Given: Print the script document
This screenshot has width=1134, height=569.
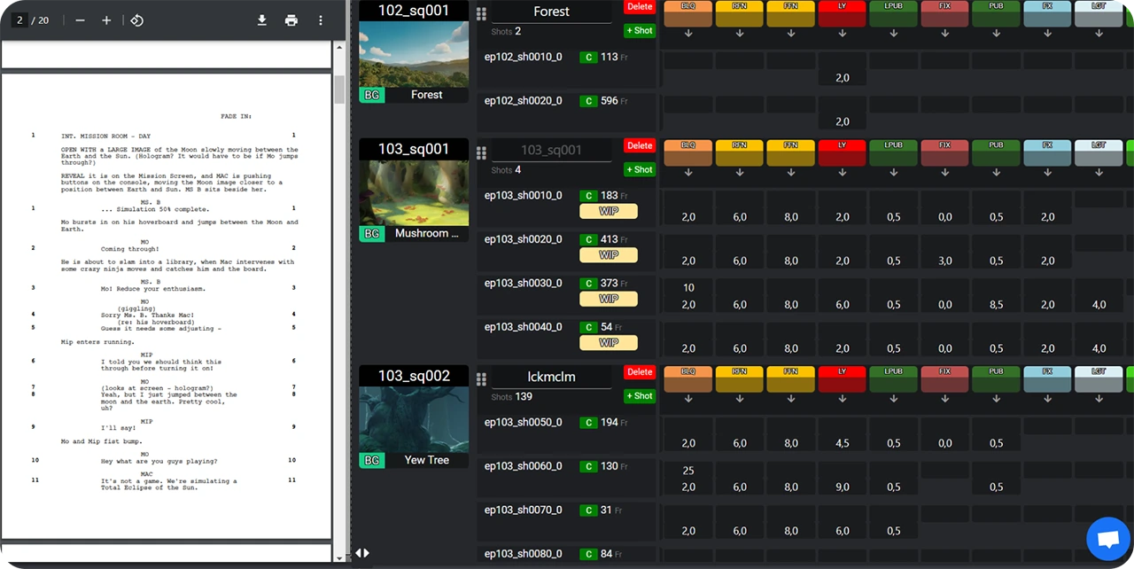Looking at the screenshot, I should click(291, 20).
